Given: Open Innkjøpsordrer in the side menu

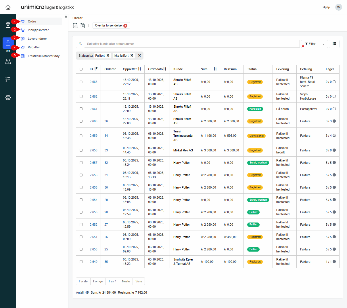Looking at the screenshot, I should pyautogui.click(x=38, y=30).
